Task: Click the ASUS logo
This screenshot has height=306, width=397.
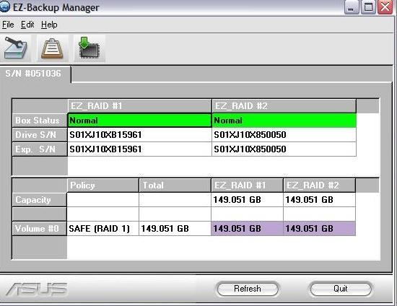Action: 37,289
